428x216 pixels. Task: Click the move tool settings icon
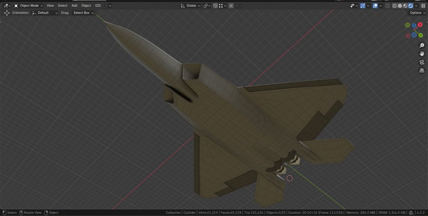coord(7,12)
